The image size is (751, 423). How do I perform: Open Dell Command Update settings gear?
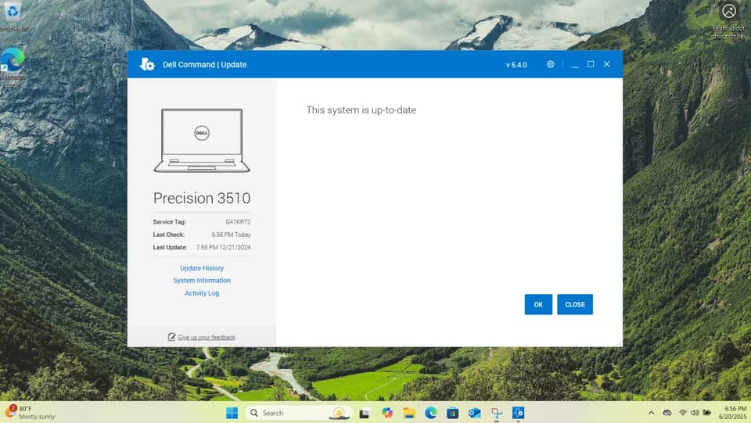point(550,64)
